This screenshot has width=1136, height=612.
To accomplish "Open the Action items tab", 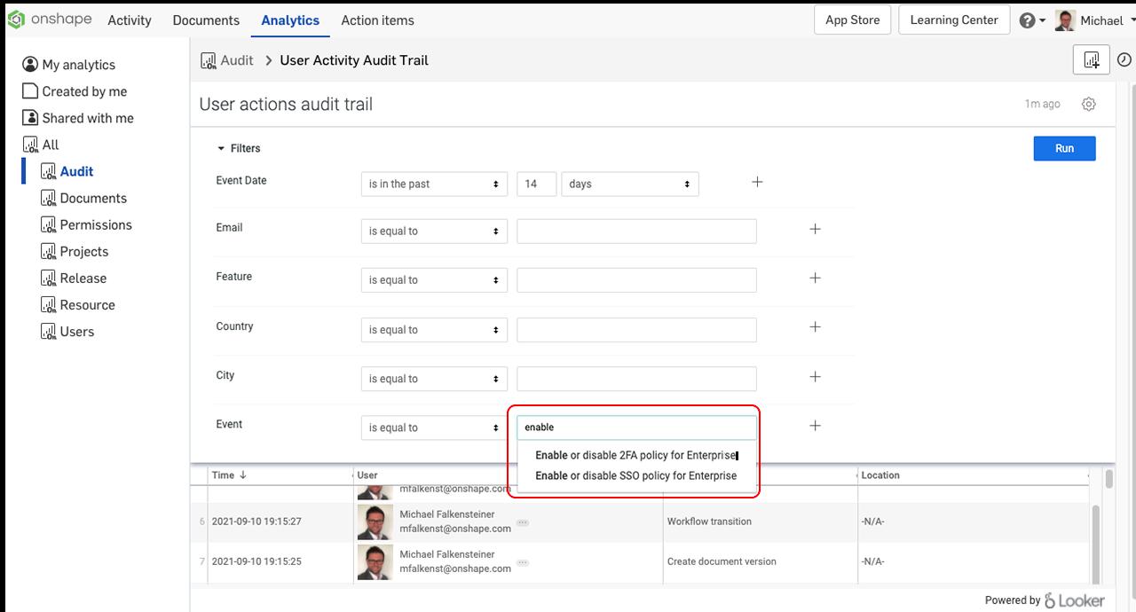I will [377, 20].
